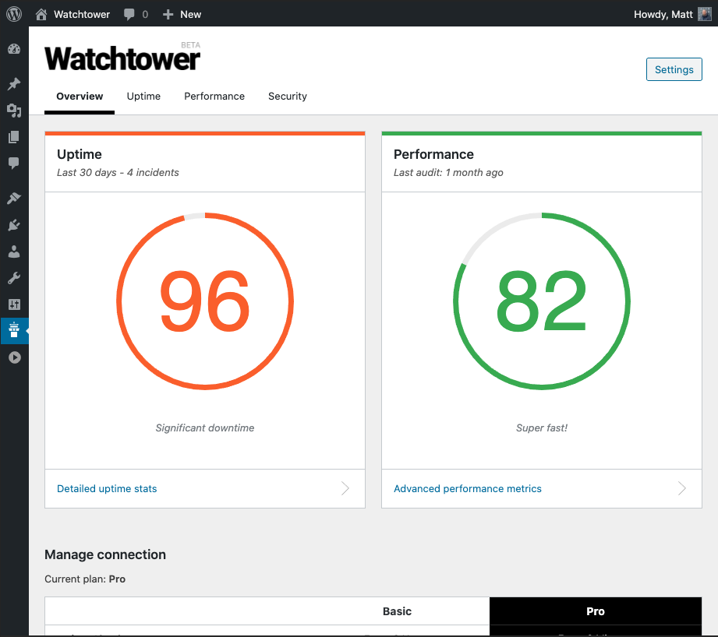Click 'Last 30 days - 4 incidents' text
The image size is (718, 637).
(x=118, y=172)
